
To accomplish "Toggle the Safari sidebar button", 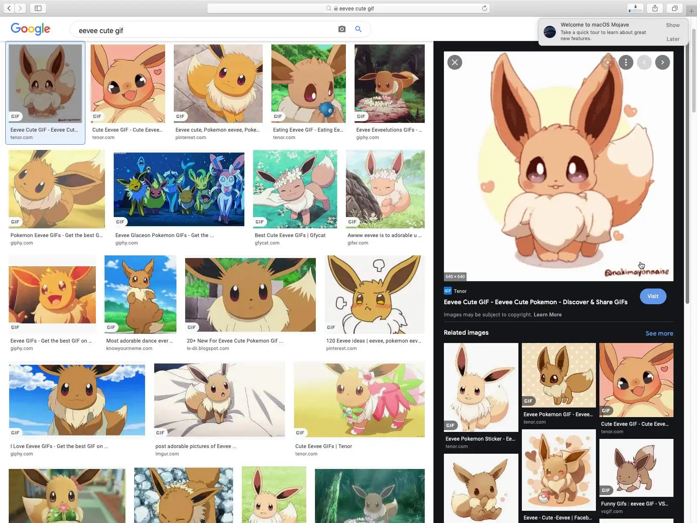I will tap(38, 8).
